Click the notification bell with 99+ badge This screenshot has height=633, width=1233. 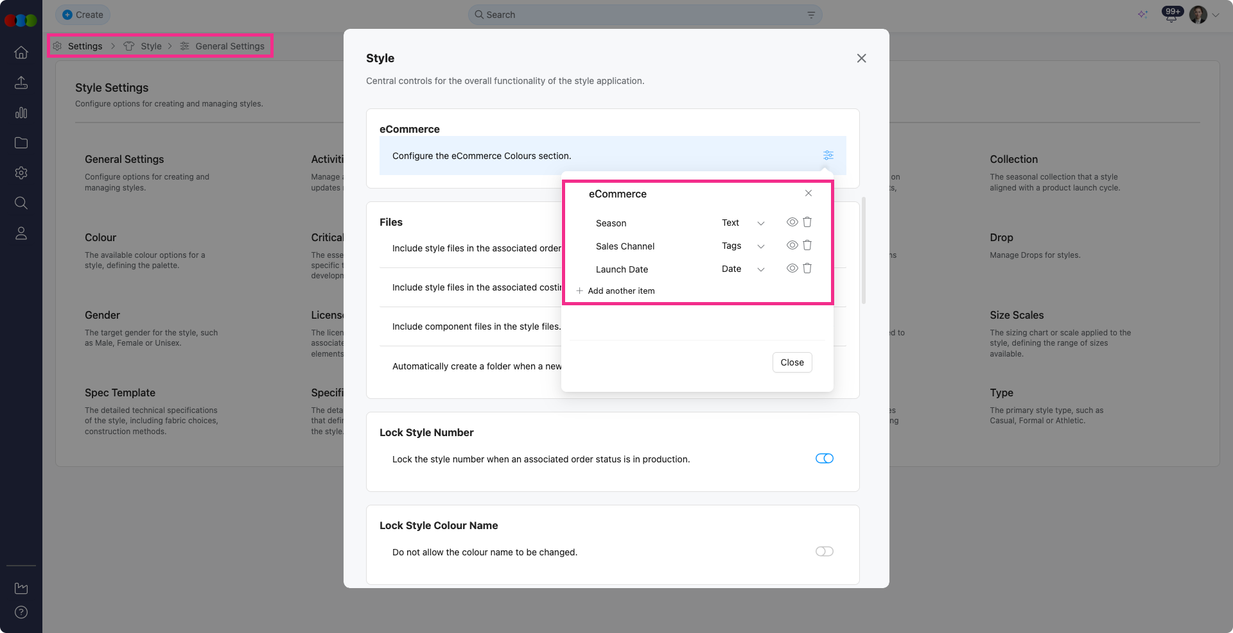coord(1171,15)
